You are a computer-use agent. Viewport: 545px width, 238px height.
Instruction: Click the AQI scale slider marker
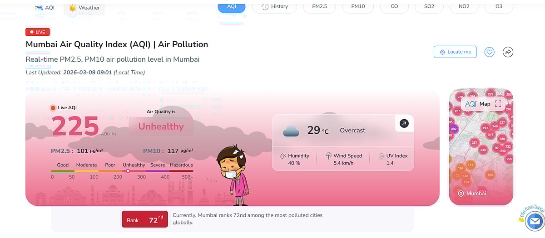coord(128,171)
